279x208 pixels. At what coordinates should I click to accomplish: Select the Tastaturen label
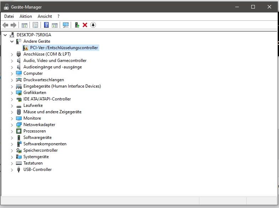click(x=33, y=163)
